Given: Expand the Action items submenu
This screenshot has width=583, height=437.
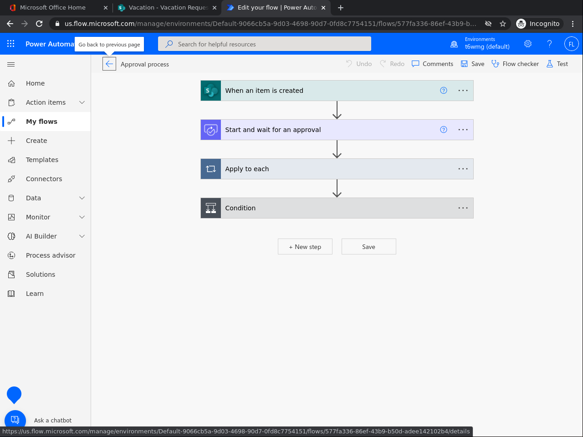Looking at the screenshot, I should tap(82, 102).
